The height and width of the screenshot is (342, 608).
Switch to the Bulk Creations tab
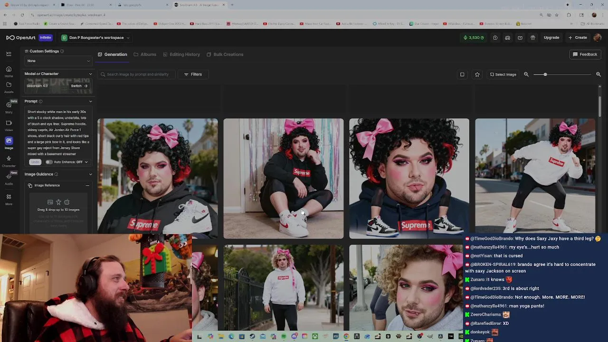[x=225, y=55]
